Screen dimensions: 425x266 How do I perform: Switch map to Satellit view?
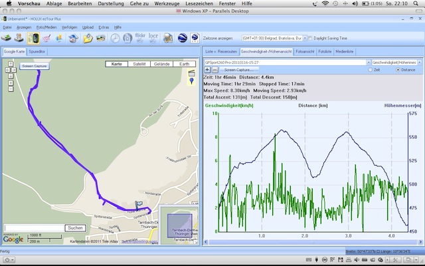point(137,65)
